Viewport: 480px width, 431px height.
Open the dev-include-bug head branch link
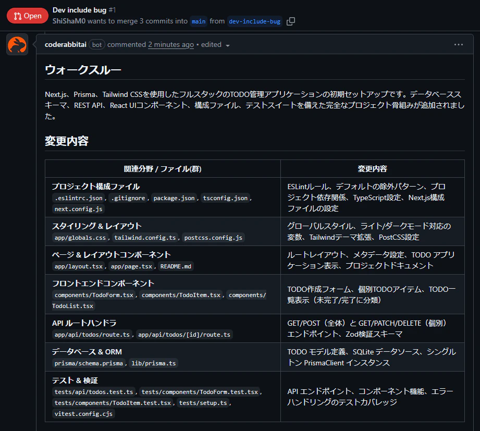(255, 21)
